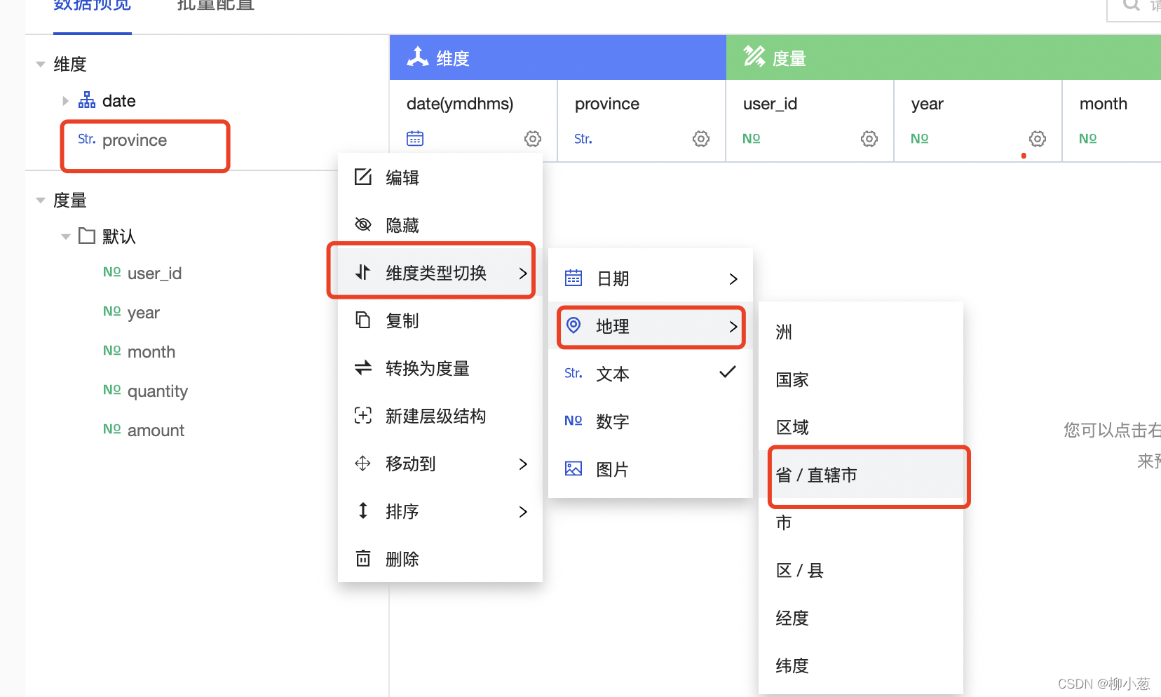Open settings gear for date(ymdhms) column

point(533,139)
